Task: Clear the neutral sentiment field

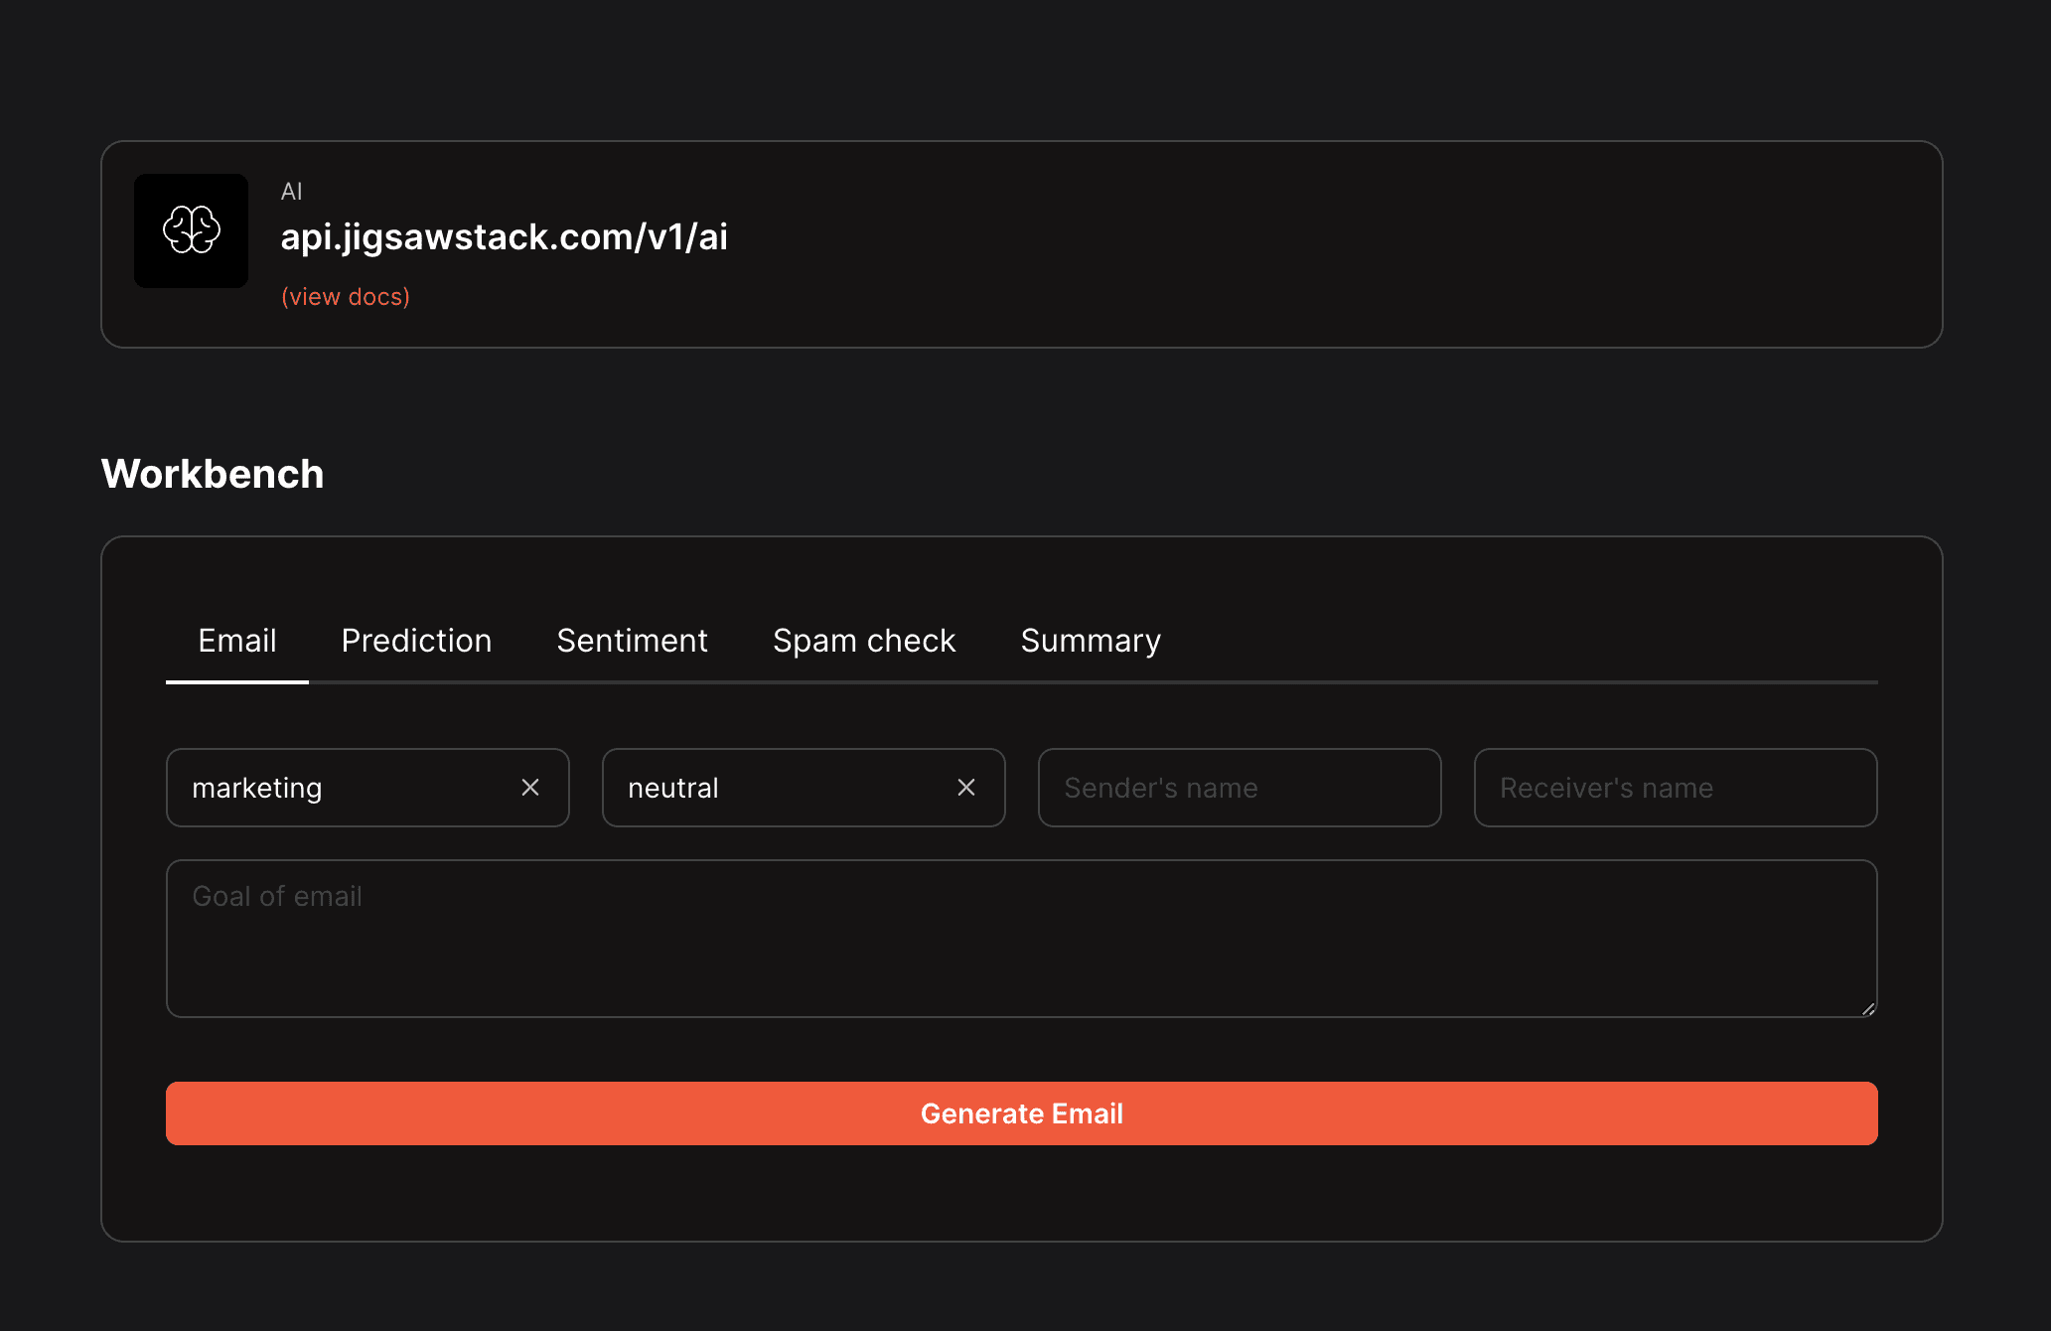Action: pyautogui.click(x=966, y=787)
